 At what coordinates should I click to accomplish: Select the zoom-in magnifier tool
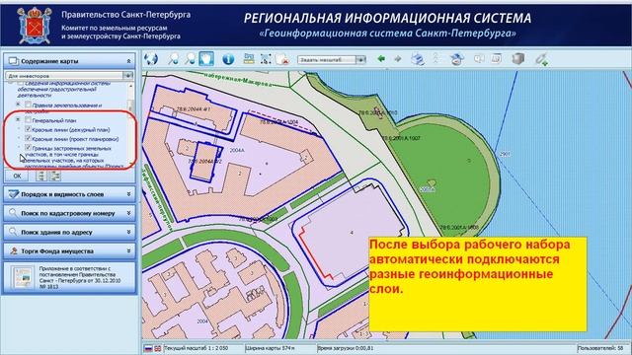pos(173,59)
